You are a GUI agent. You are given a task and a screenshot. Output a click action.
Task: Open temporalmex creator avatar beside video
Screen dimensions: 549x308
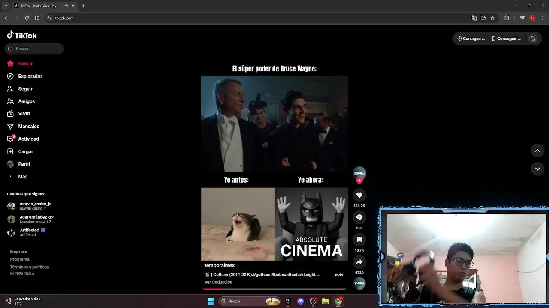point(359,173)
